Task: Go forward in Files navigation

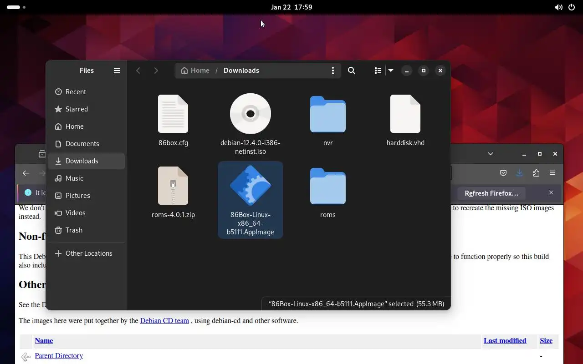Action: click(x=156, y=71)
